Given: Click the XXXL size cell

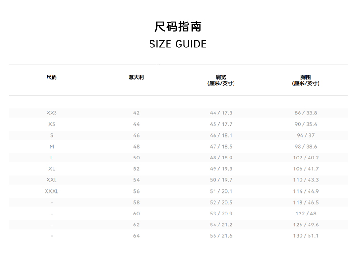Looking at the screenshot, I should point(52,191).
